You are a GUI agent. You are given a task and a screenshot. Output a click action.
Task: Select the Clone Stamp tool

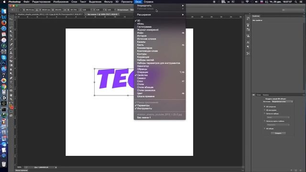[x=11, y=53]
